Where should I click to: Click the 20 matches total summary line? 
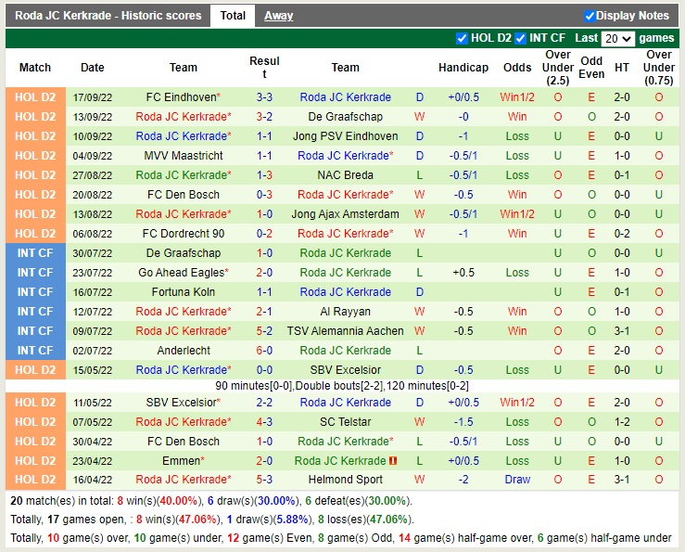211,500
